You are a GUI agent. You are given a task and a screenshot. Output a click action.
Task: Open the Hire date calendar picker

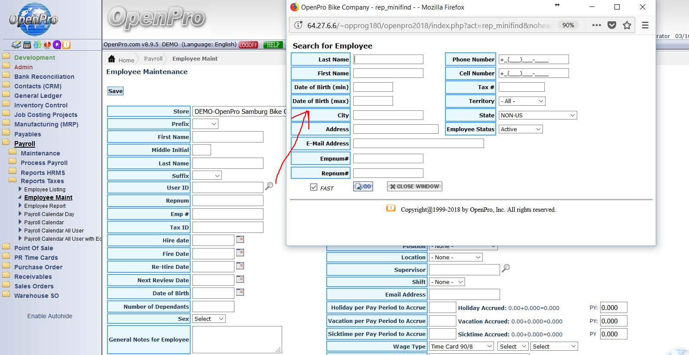(x=240, y=239)
